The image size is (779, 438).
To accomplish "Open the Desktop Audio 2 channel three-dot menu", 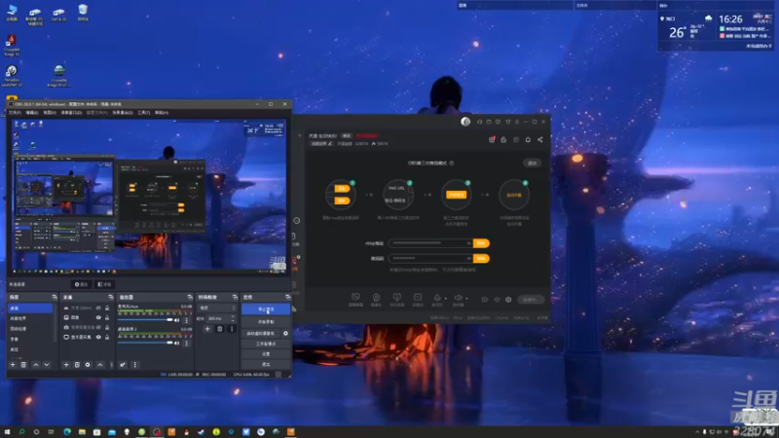I will point(187,343).
